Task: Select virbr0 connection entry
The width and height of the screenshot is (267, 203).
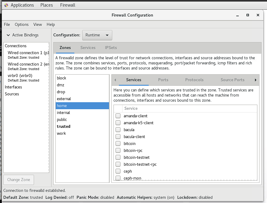Action: (20, 75)
